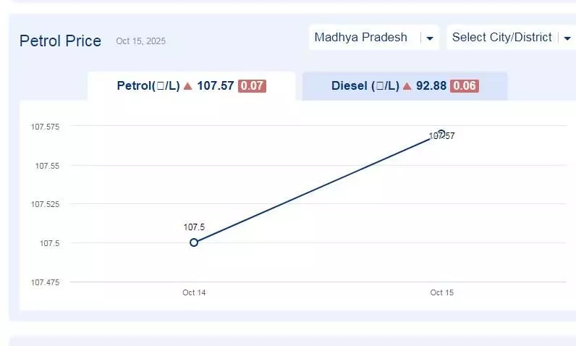576x346 pixels.
Task: Click the 107.575 y-axis label
Action: (x=45, y=127)
